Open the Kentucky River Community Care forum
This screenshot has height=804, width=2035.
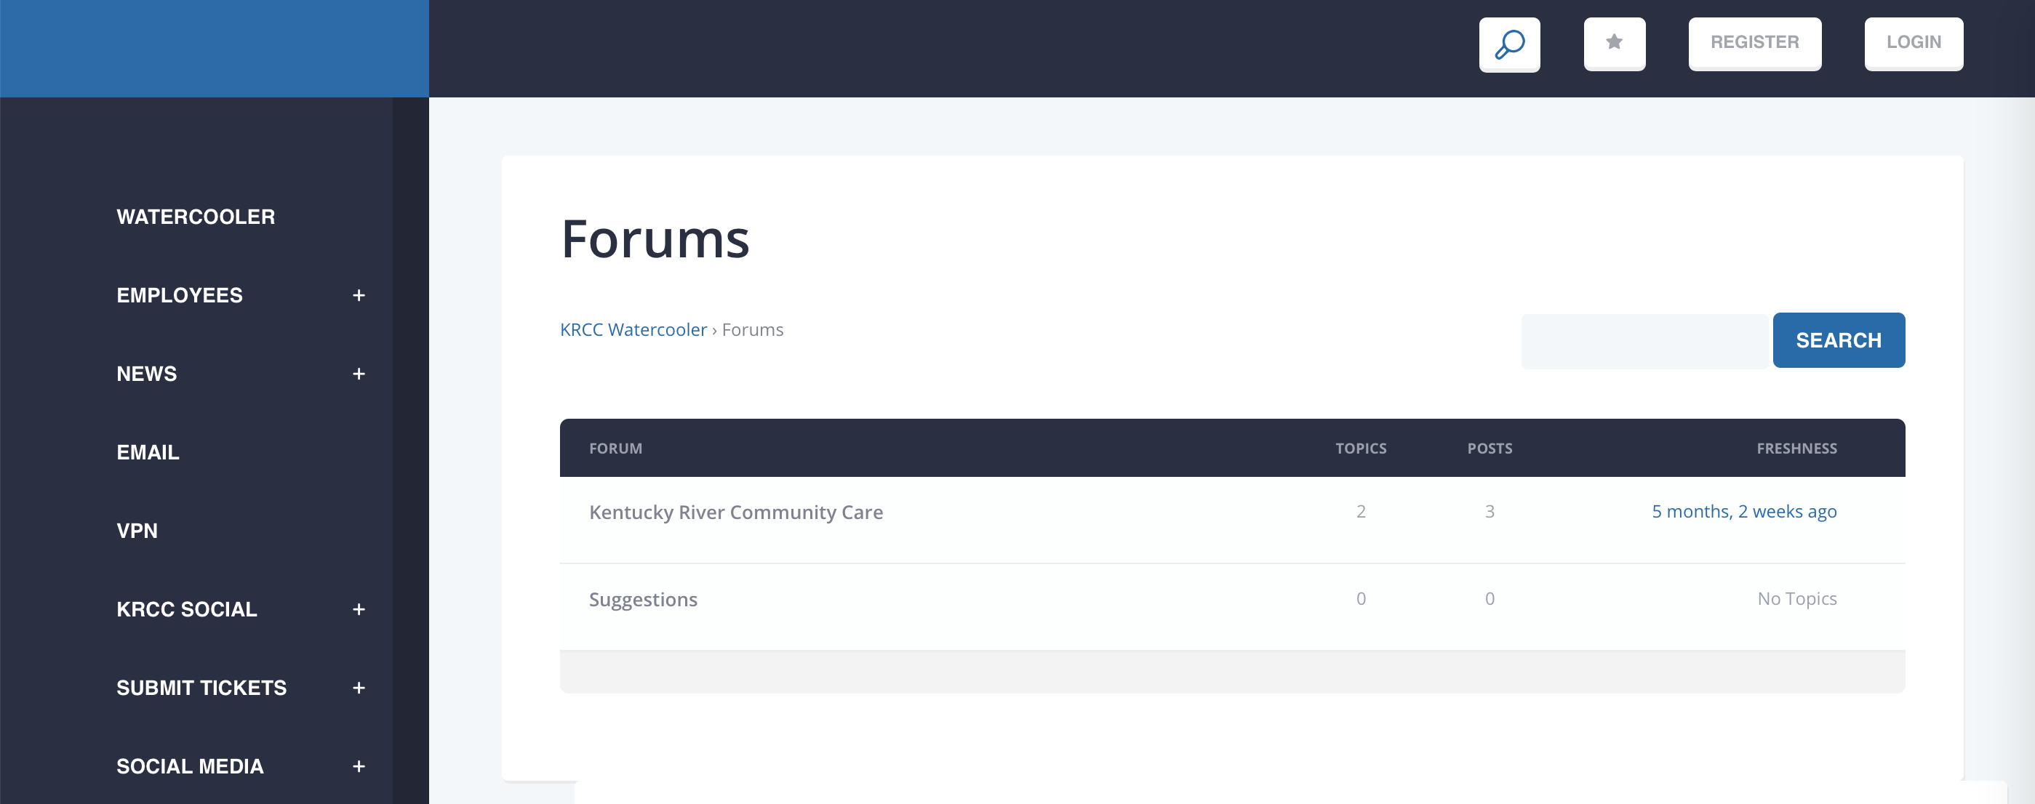(x=735, y=512)
